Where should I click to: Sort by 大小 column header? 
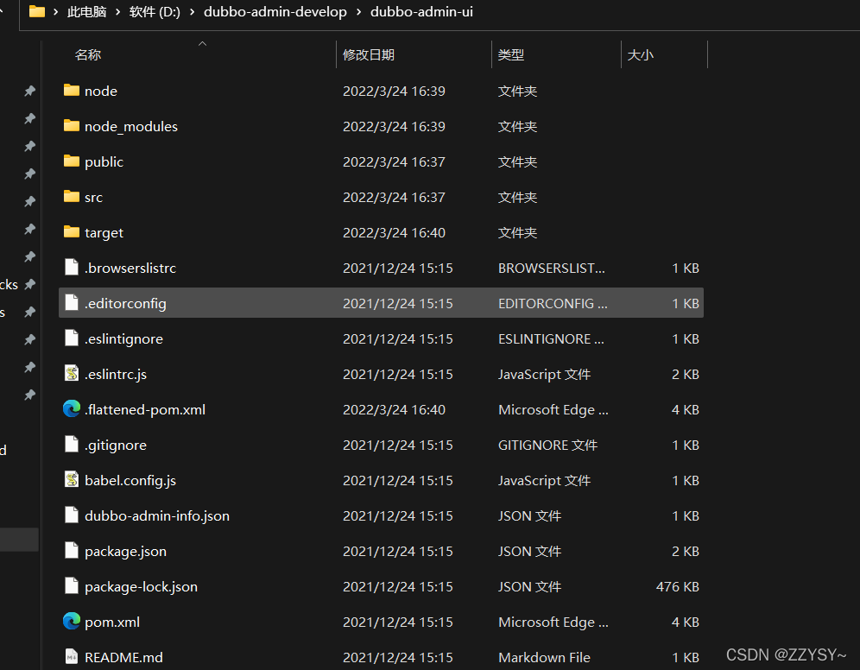point(640,55)
